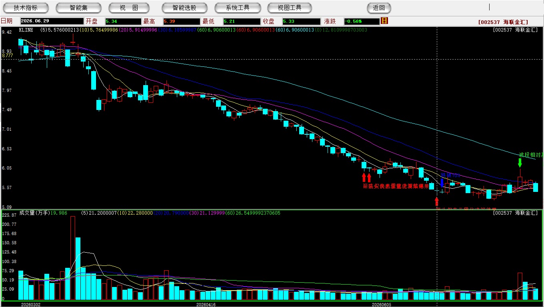The height and width of the screenshot is (307, 544).
Task: Click the daily period 日 icon
Action: (384, 21)
